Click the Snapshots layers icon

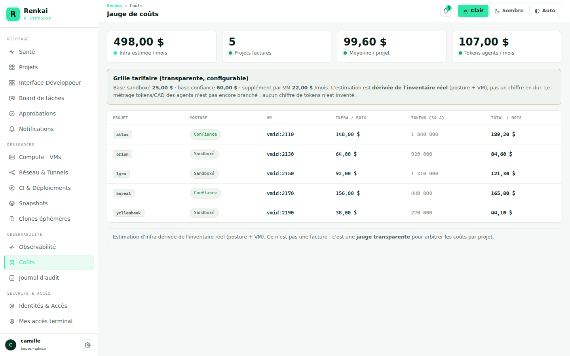[12, 203]
